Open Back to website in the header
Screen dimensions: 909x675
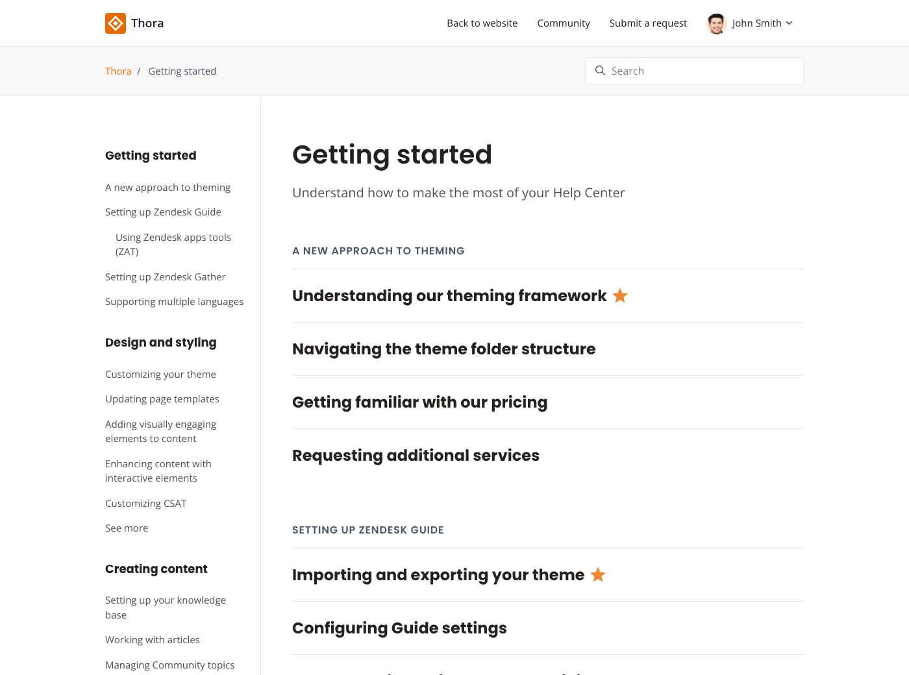(x=482, y=23)
